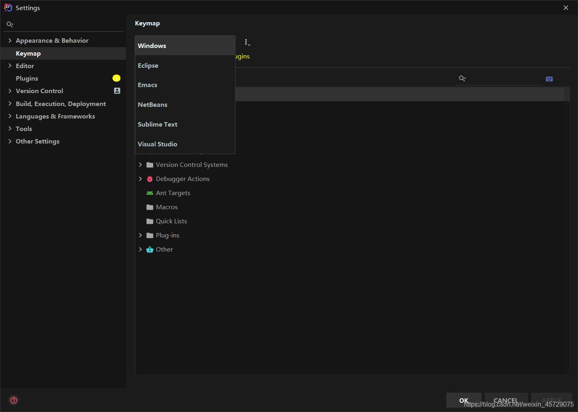Screen dimensions: 578x412
Task: Pick the Emacs keymap
Action: [185, 85]
